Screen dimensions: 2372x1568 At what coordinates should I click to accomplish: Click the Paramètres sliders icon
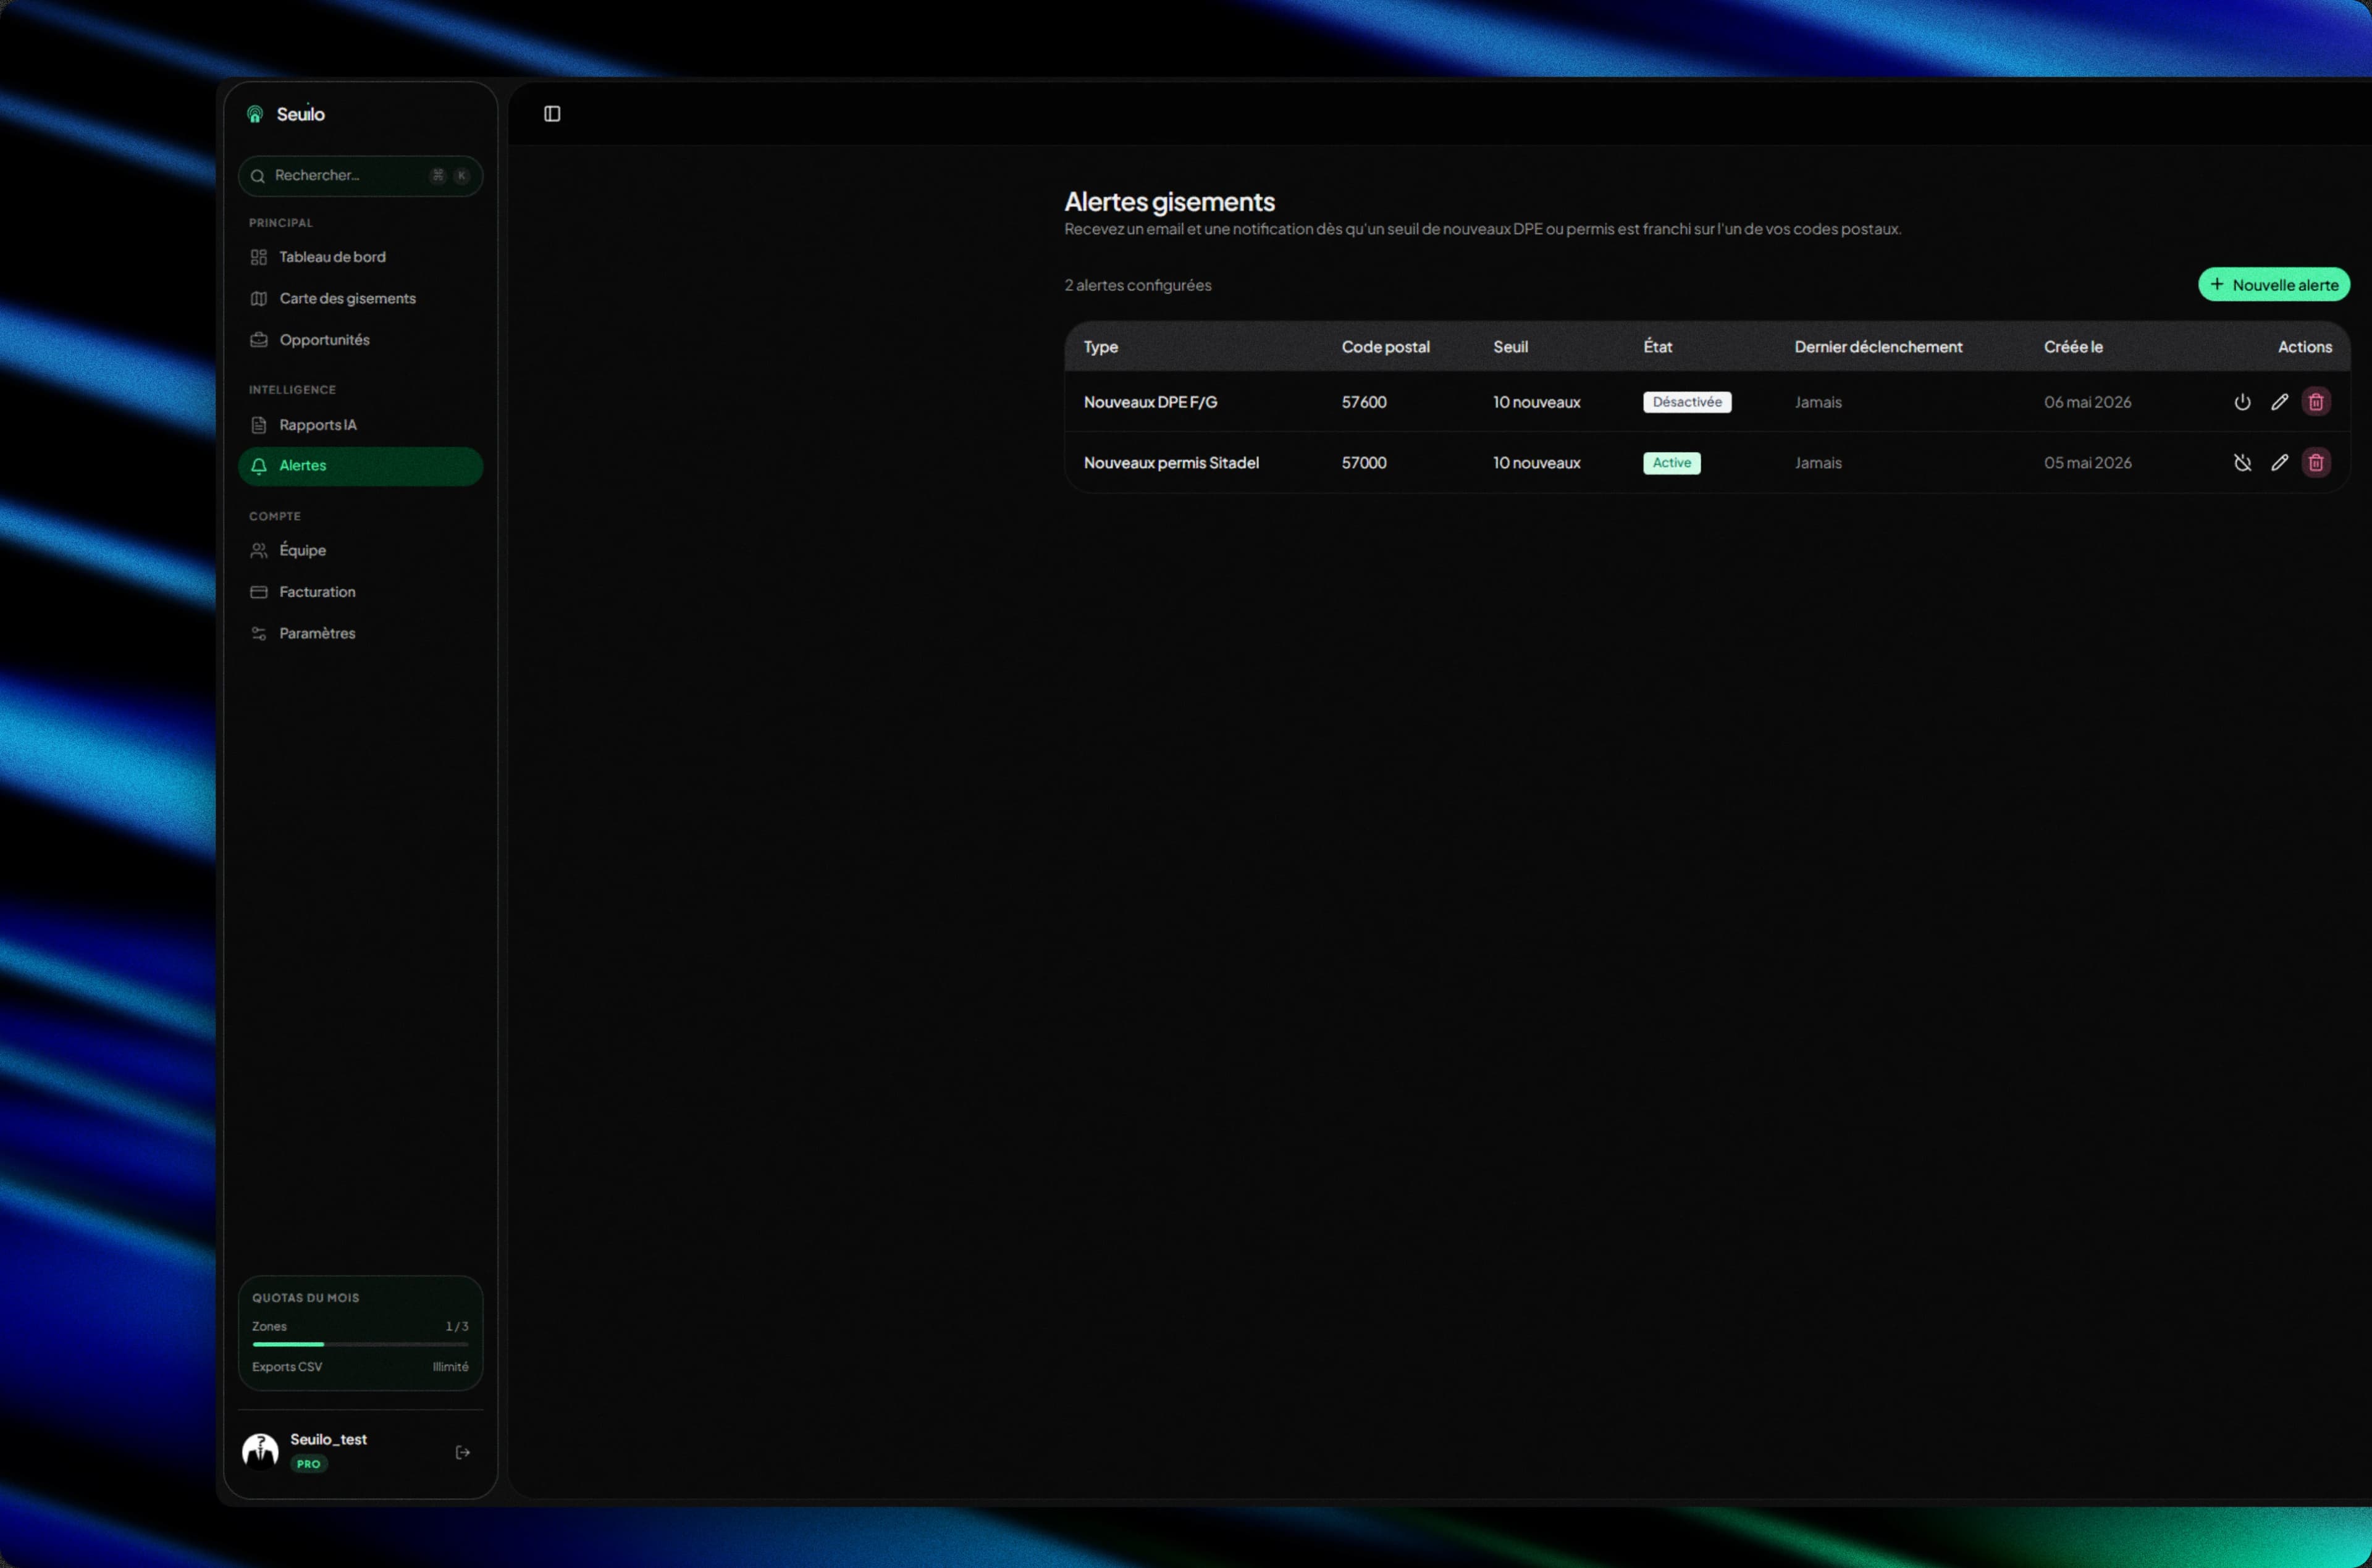click(x=259, y=634)
